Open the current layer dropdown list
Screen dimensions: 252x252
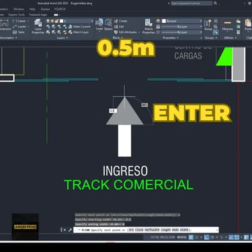(92, 21)
